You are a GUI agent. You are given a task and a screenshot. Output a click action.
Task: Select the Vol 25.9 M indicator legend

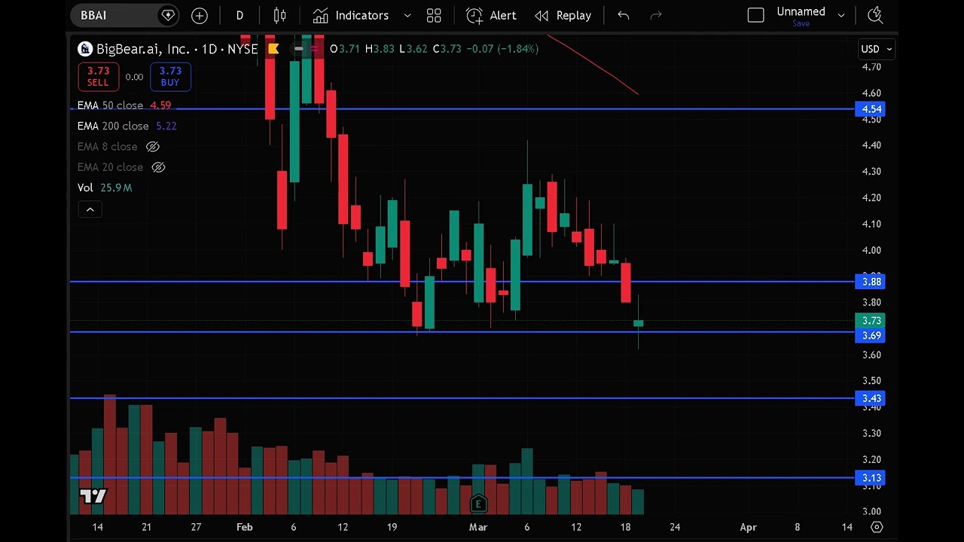point(105,187)
